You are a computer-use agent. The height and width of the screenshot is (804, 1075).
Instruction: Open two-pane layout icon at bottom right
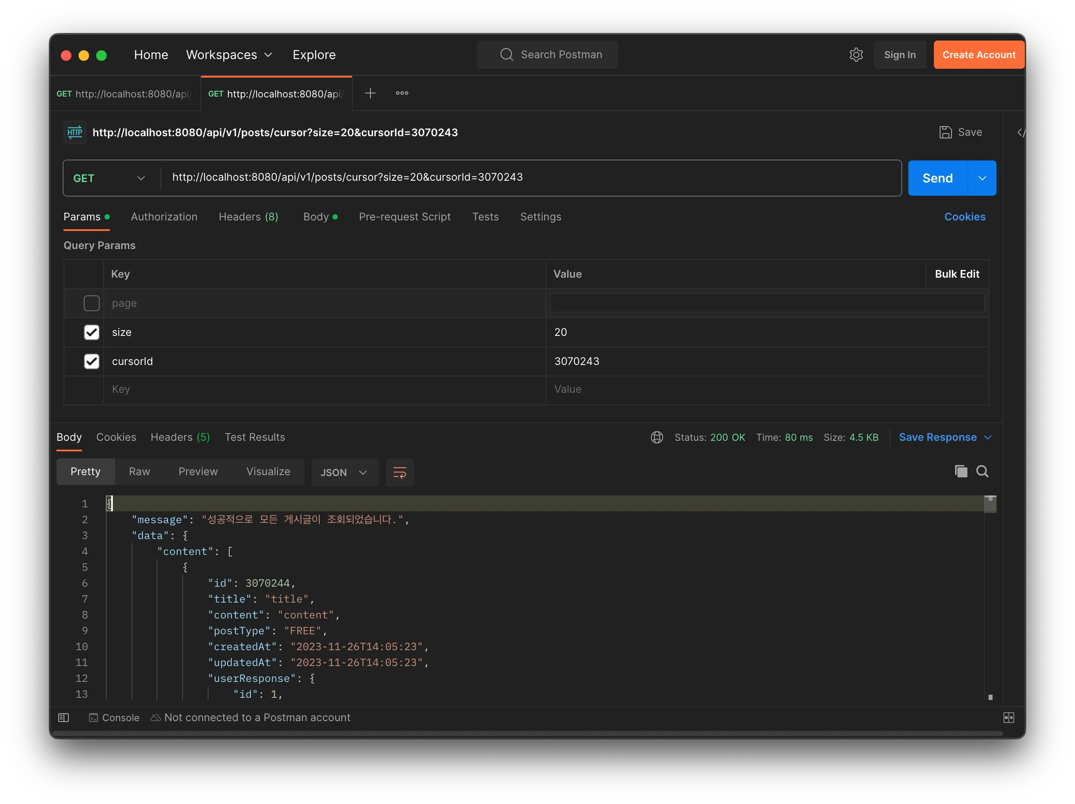click(1008, 718)
